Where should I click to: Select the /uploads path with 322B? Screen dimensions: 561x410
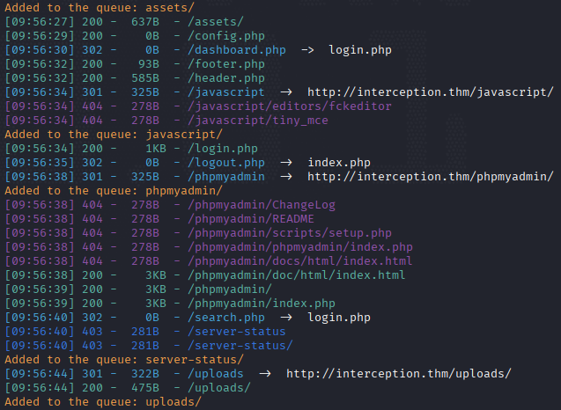pyautogui.click(x=216, y=374)
